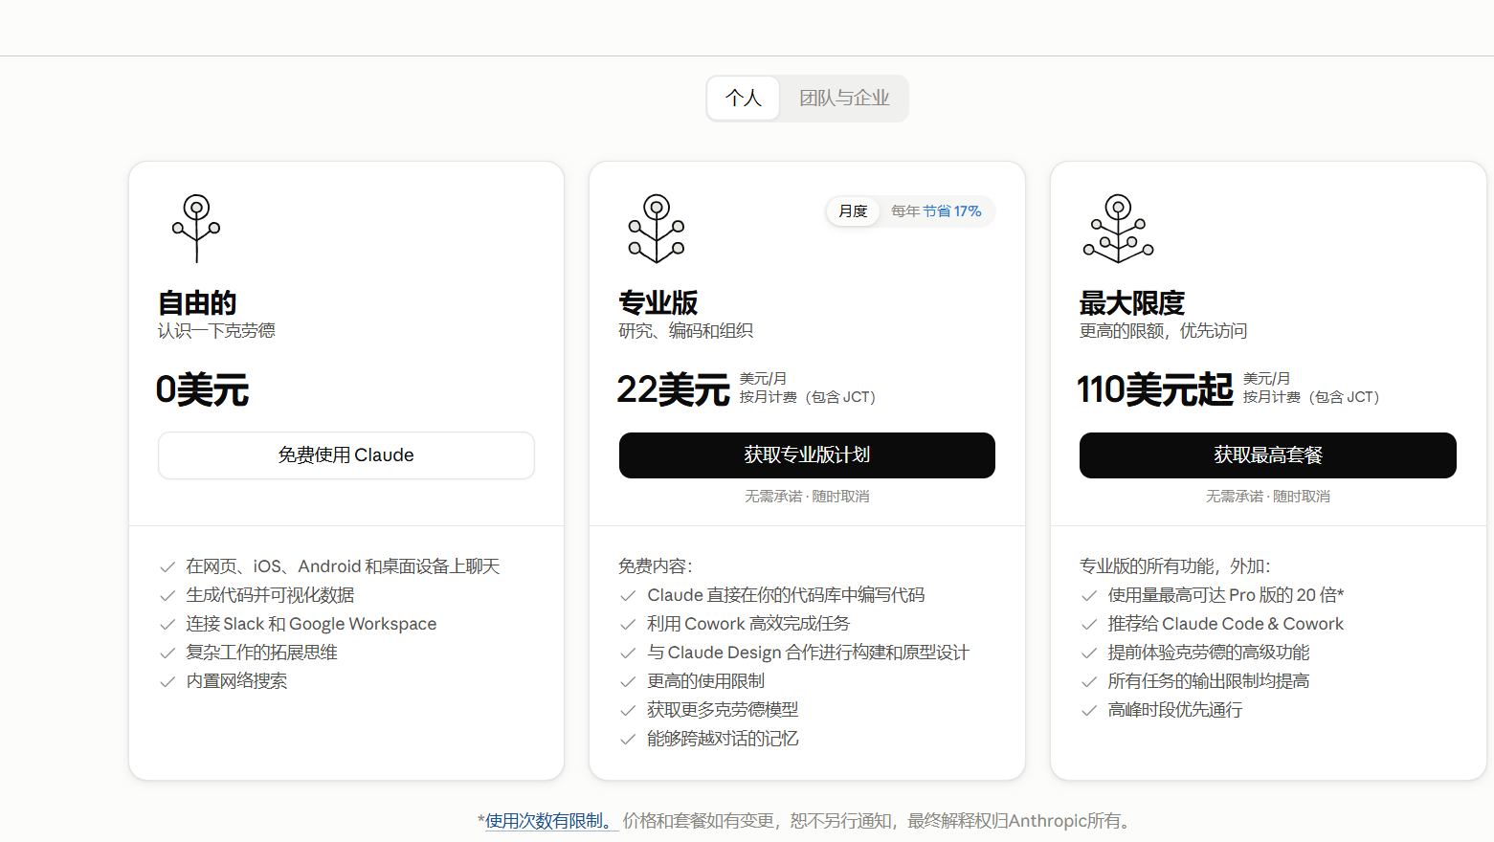Click 无需承诺 · 随时取消 under 获取最高套餐
Image resolution: width=1494 pixels, height=842 pixels.
[1268, 497]
